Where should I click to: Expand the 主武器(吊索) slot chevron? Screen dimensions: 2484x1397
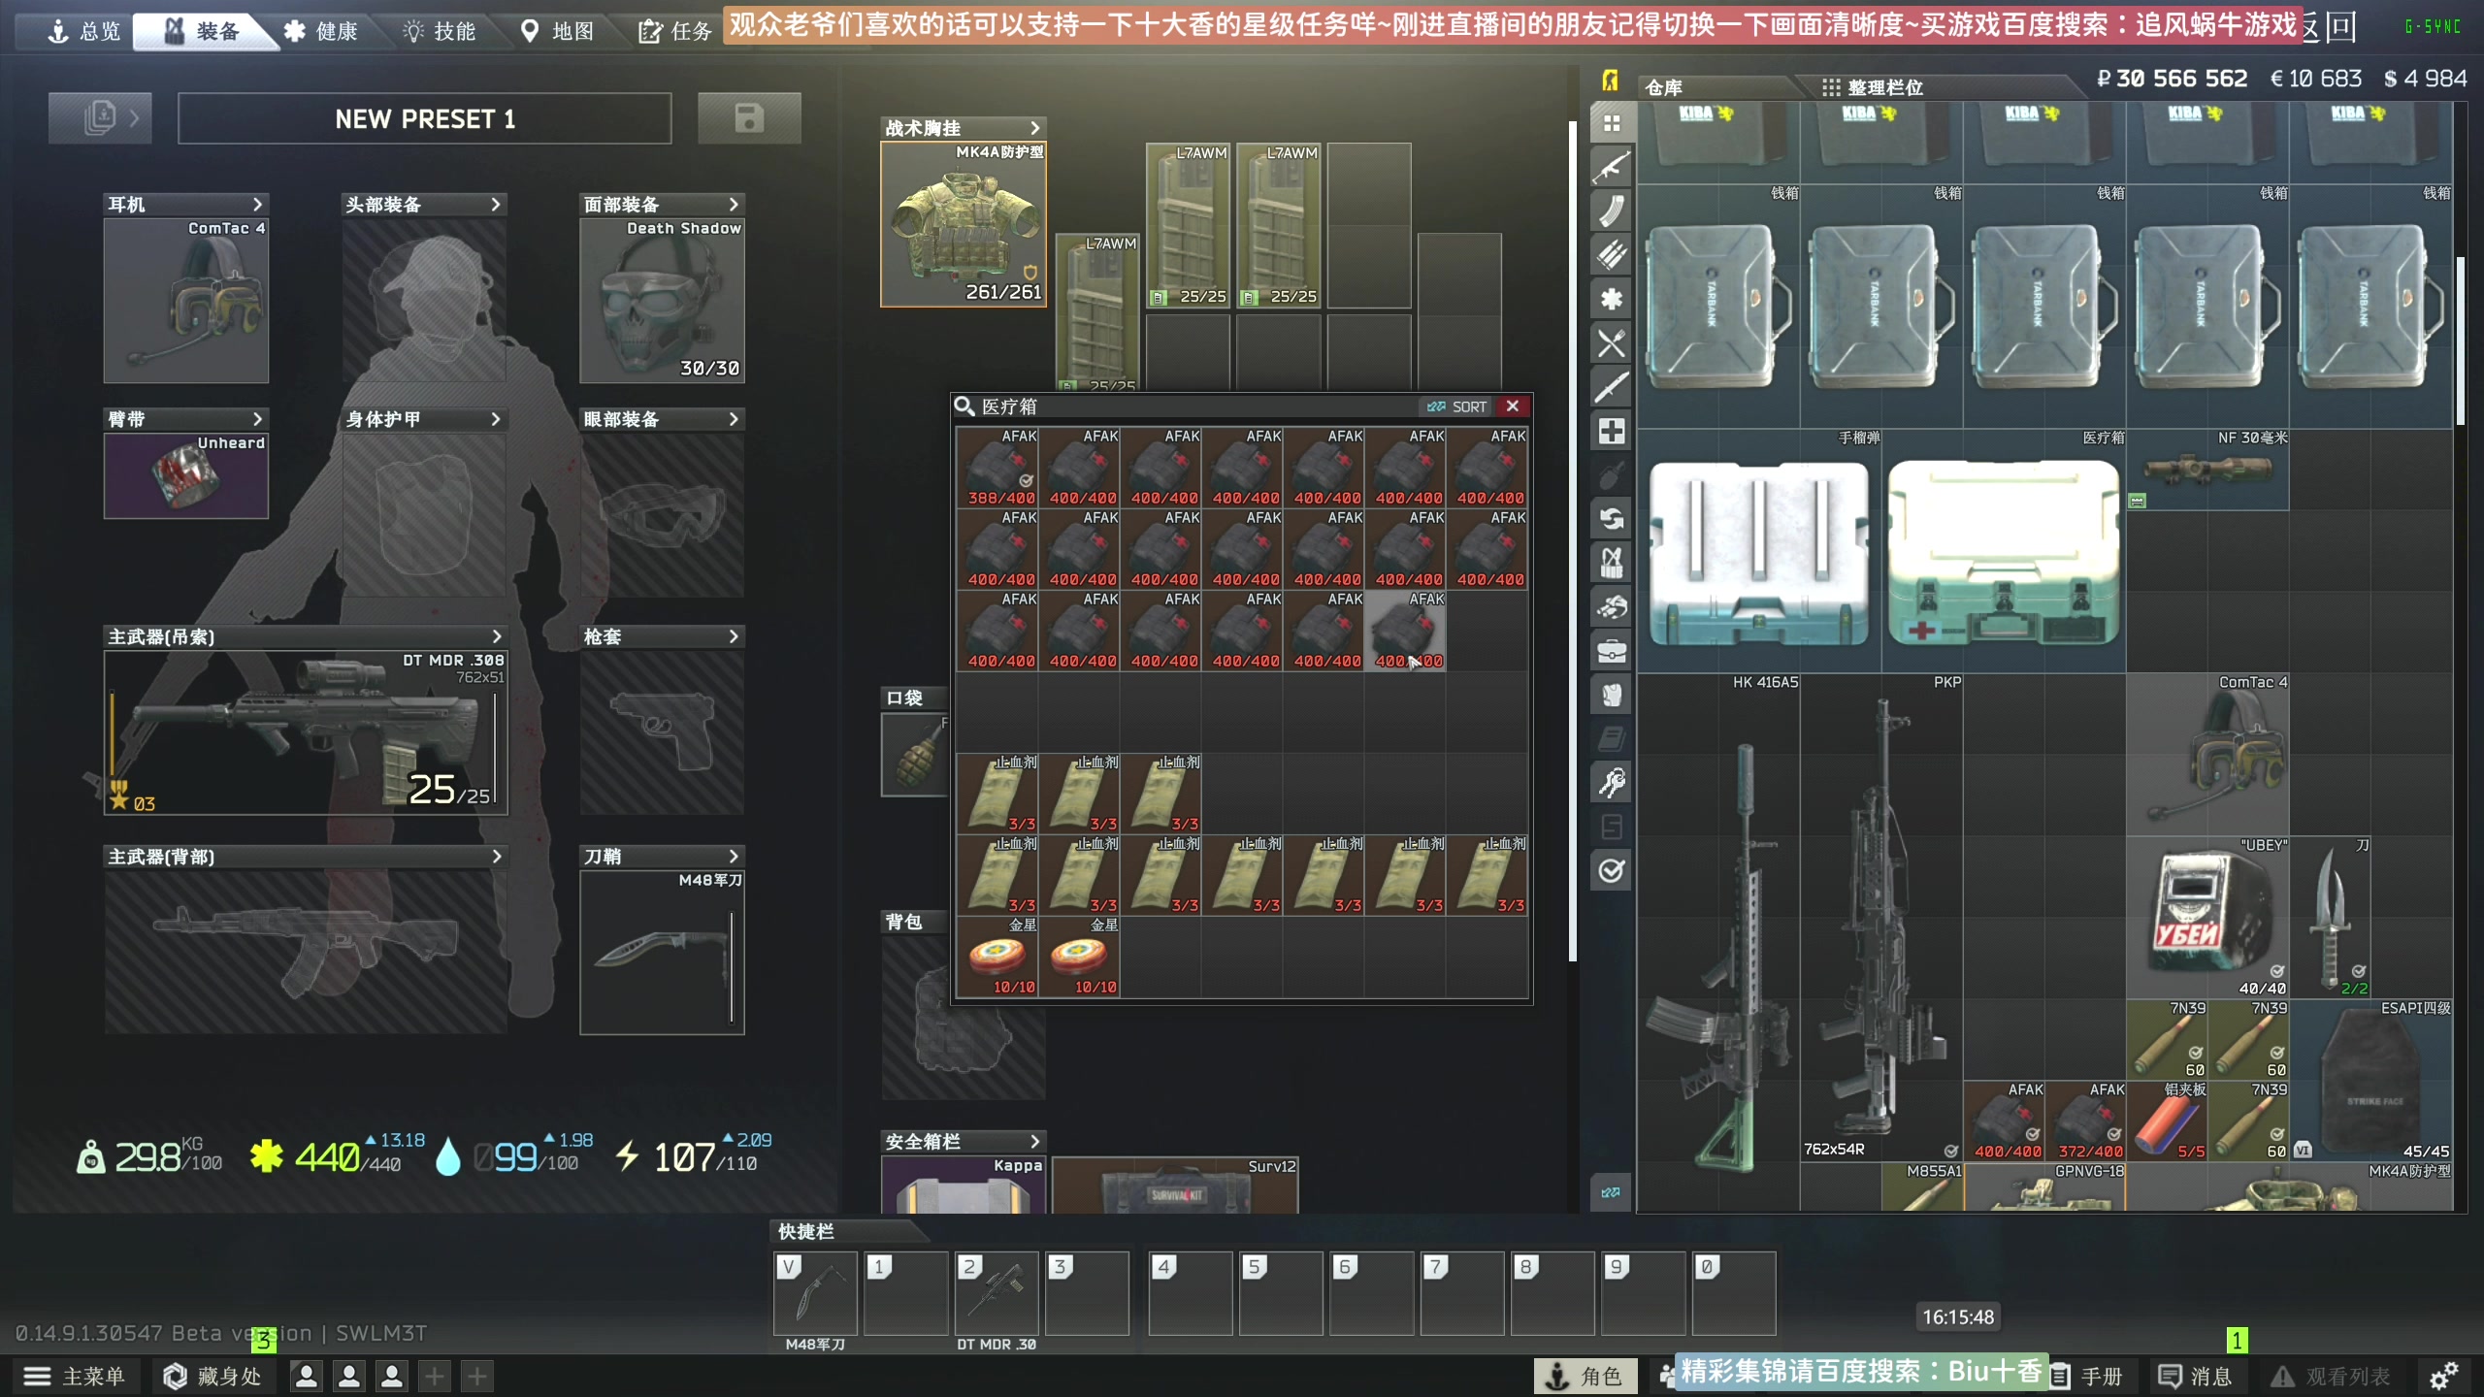[497, 636]
